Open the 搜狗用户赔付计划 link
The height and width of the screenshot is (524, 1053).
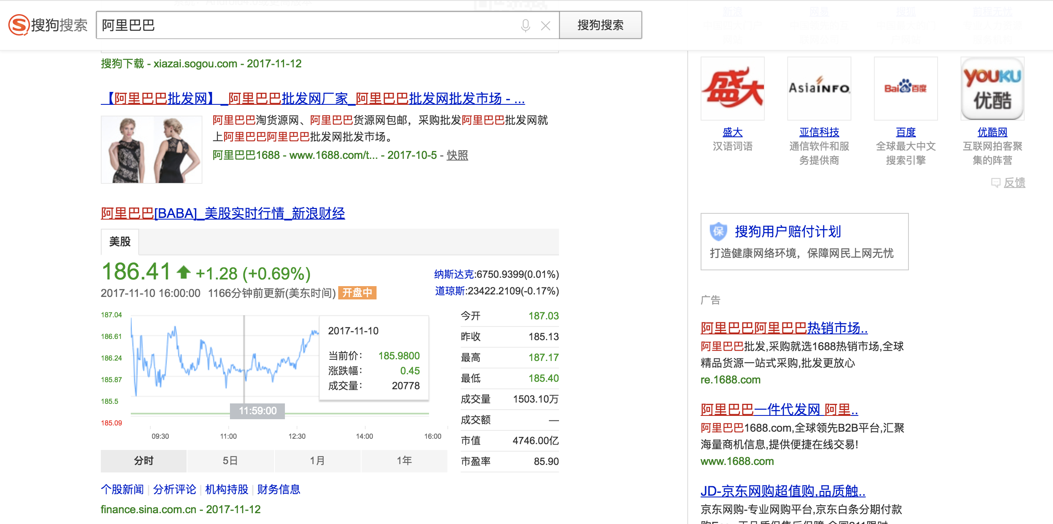coord(788,232)
